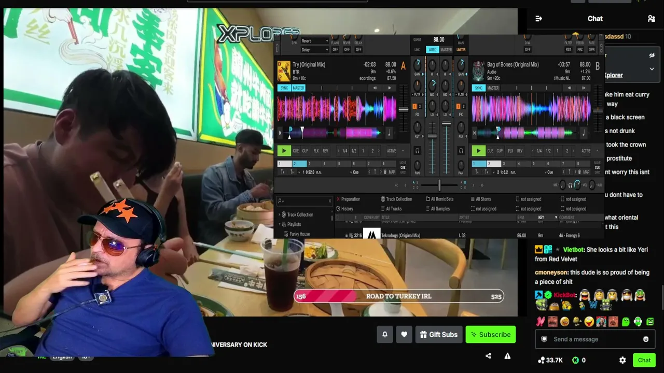The height and width of the screenshot is (373, 664).
Task: Toggle REV reverse on deck B
Action: click(520, 151)
